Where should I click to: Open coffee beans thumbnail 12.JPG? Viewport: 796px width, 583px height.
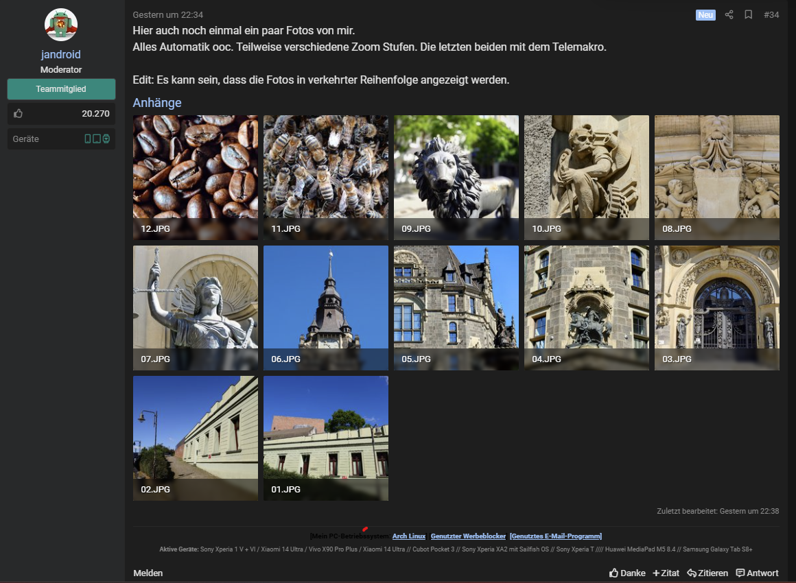[196, 177]
